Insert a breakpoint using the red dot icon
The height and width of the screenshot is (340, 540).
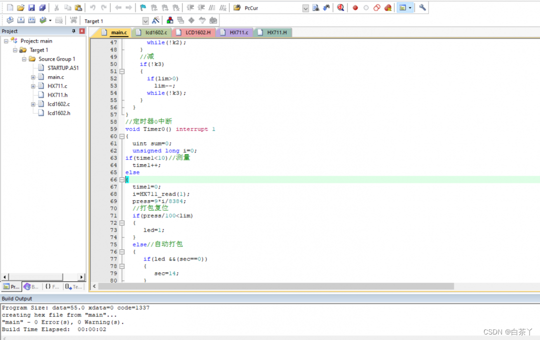(x=355, y=8)
